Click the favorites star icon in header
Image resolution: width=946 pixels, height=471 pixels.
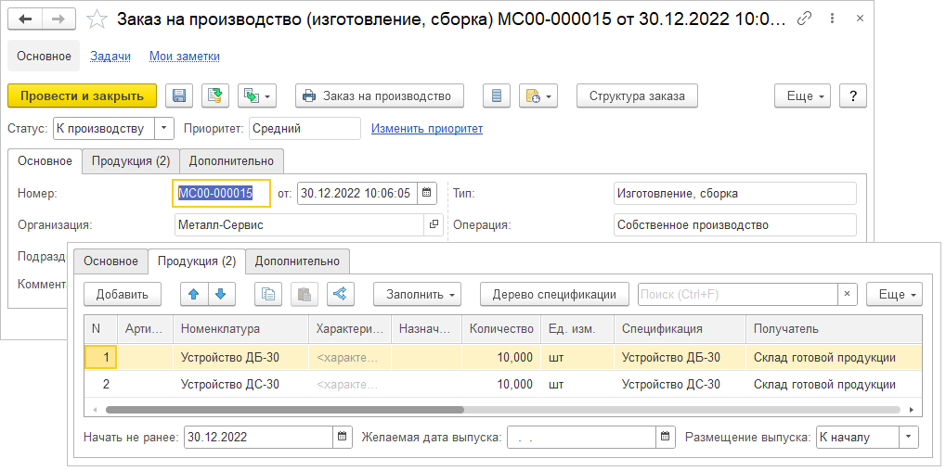tap(97, 19)
